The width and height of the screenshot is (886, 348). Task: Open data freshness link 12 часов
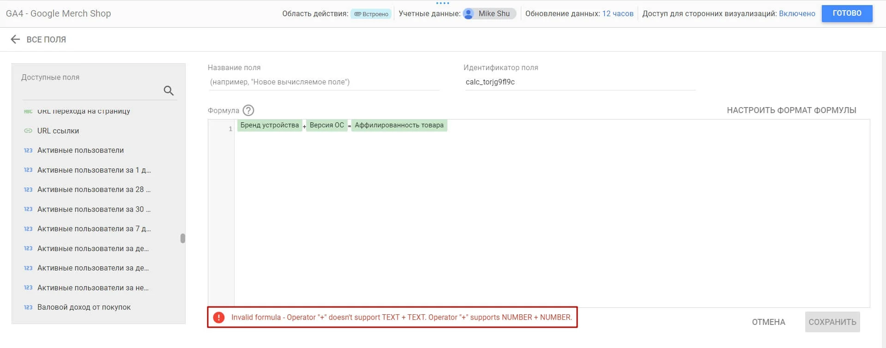coord(618,14)
